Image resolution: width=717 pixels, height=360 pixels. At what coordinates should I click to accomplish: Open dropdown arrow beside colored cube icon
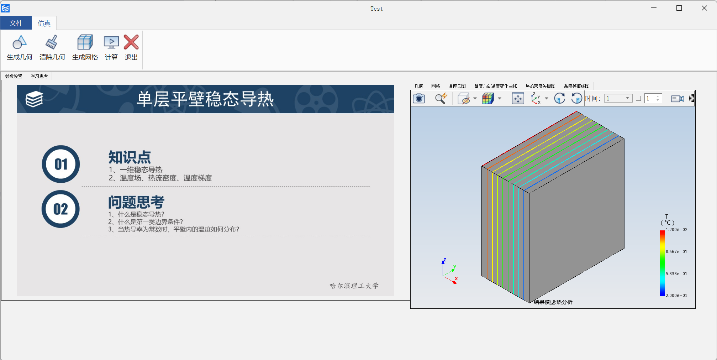[x=500, y=98]
